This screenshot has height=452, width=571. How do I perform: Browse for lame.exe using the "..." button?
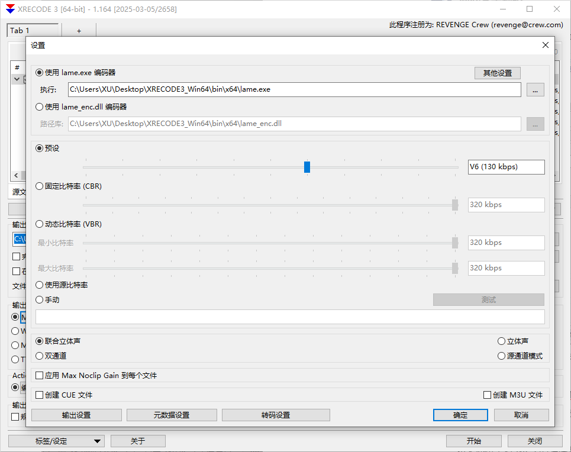tap(535, 89)
